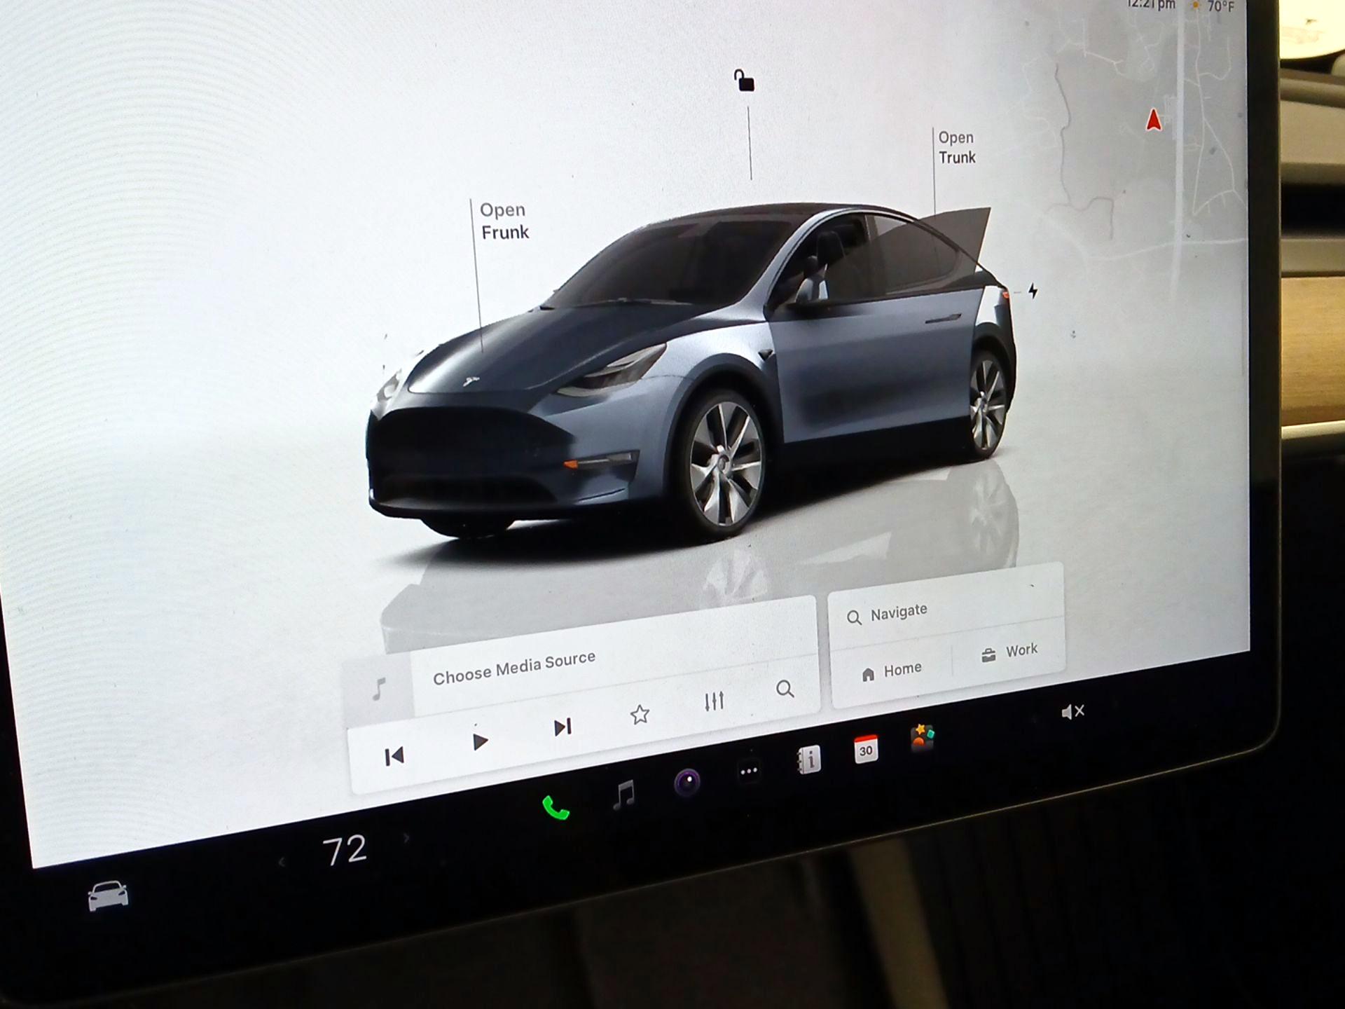This screenshot has width=1345, height=1009.
Task: Open the car Controls icon
Action: 108,895
